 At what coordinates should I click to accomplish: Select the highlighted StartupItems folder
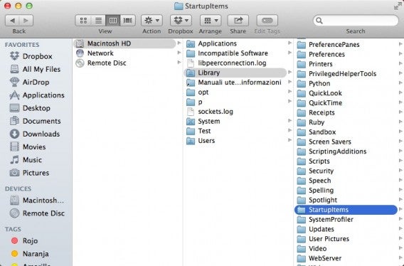pos(346,210)
